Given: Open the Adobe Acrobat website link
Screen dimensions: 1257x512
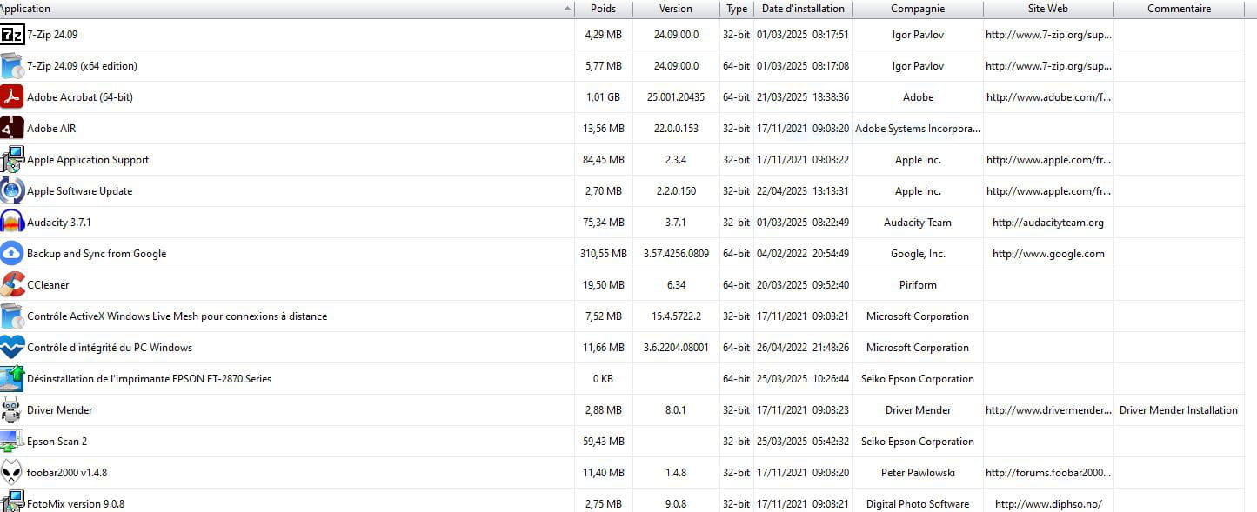Looking at the screenshot, I should [x=1048, y=97].
